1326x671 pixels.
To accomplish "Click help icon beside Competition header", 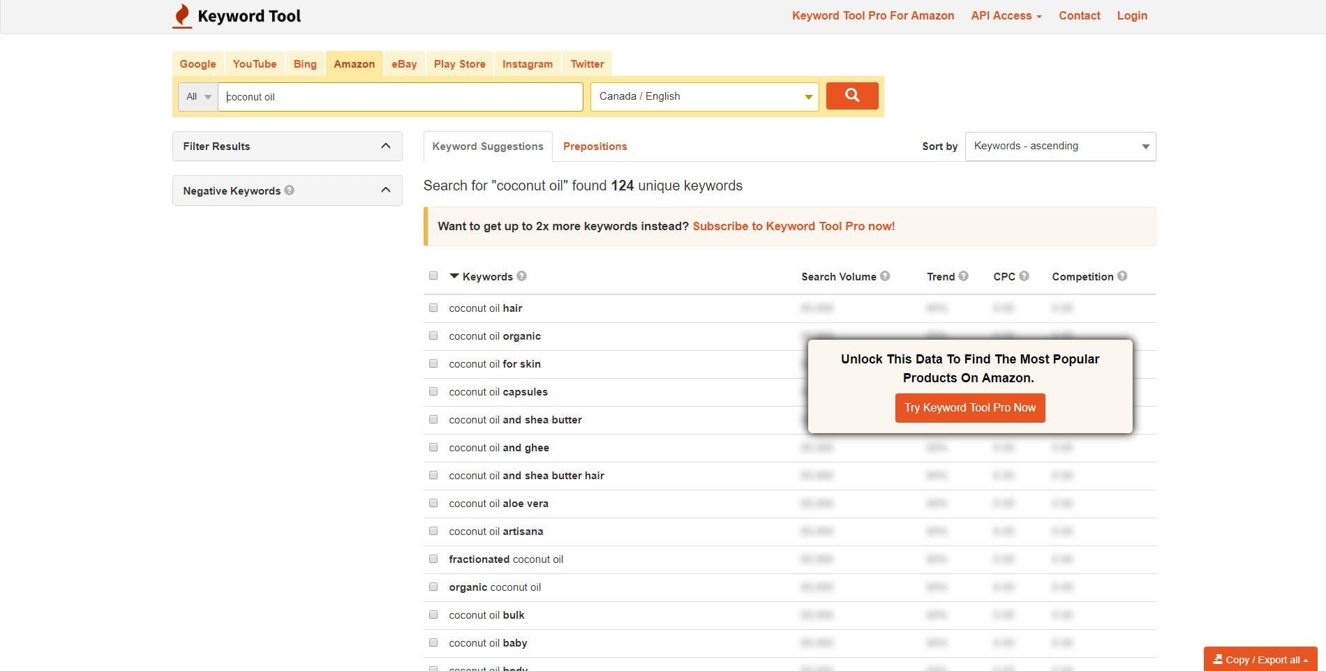I will click(x=1122, y=276).
